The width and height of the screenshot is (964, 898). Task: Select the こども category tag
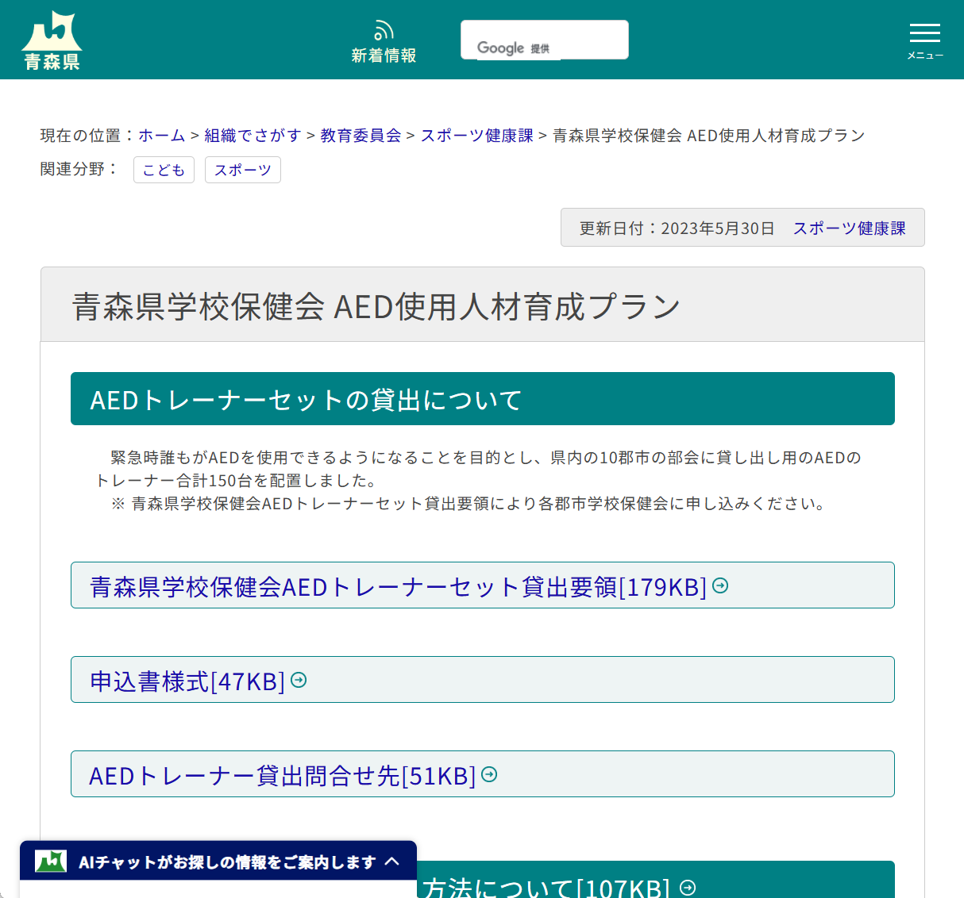click(164, 169)
